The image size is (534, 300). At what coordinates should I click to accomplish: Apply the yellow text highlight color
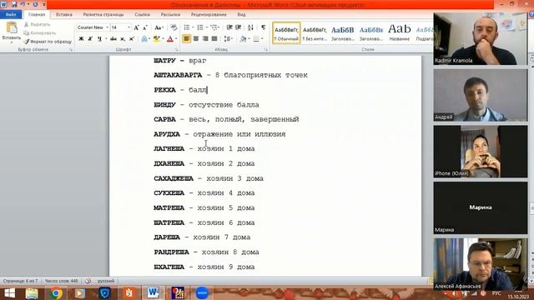(156, 39)
